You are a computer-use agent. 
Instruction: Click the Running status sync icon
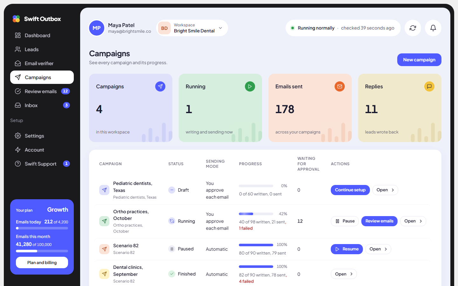(x=172, y=221)
